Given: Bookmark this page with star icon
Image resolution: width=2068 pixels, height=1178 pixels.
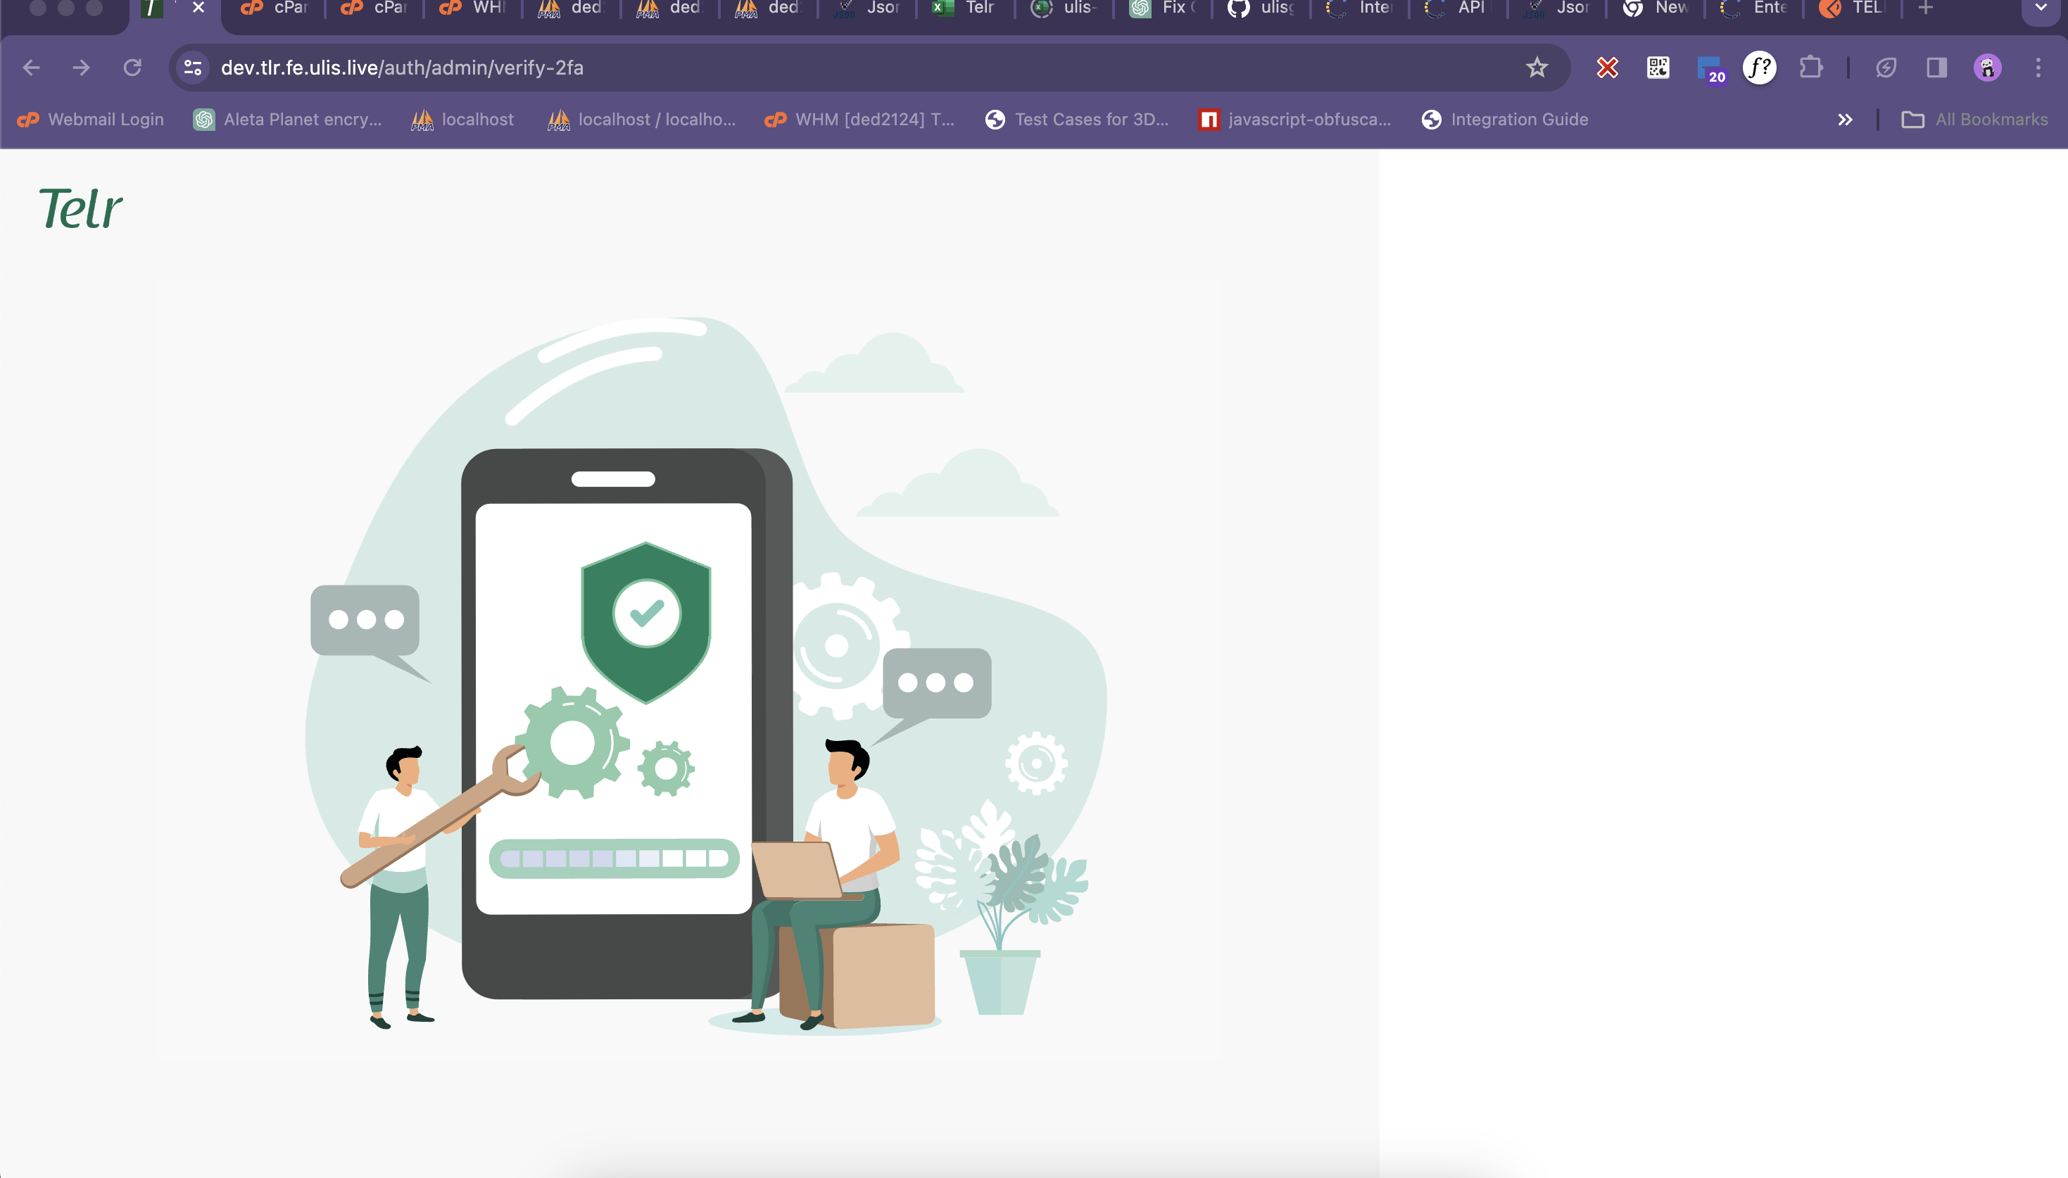Looking at the screenshot, I should (x=1537, y=68).
